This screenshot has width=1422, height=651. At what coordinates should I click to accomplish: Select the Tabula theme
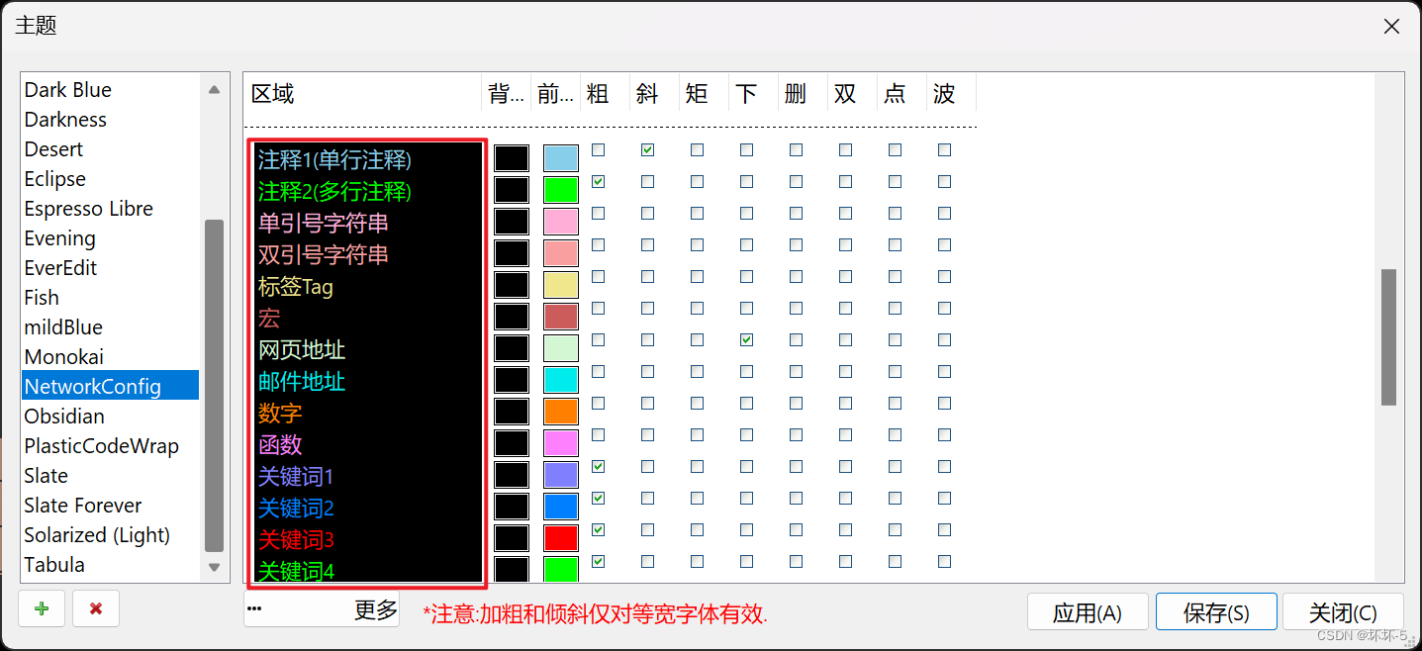click(x=111, y=565)
